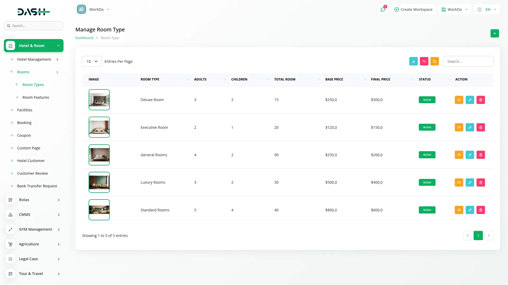Open Room Features menu item
This screenshot has width=508, height=285.
click(36, 97)
